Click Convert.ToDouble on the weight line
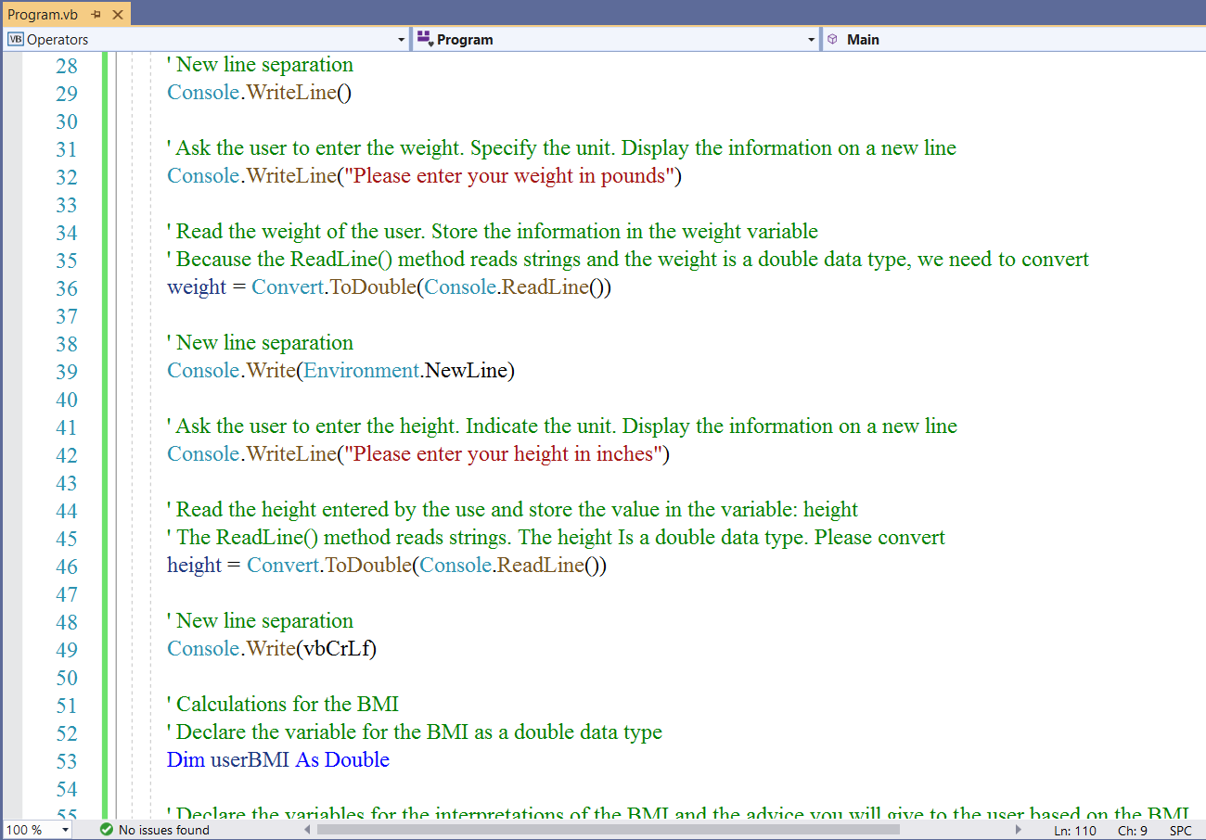Screen dimensions: 1206x840 pos(333,287)
